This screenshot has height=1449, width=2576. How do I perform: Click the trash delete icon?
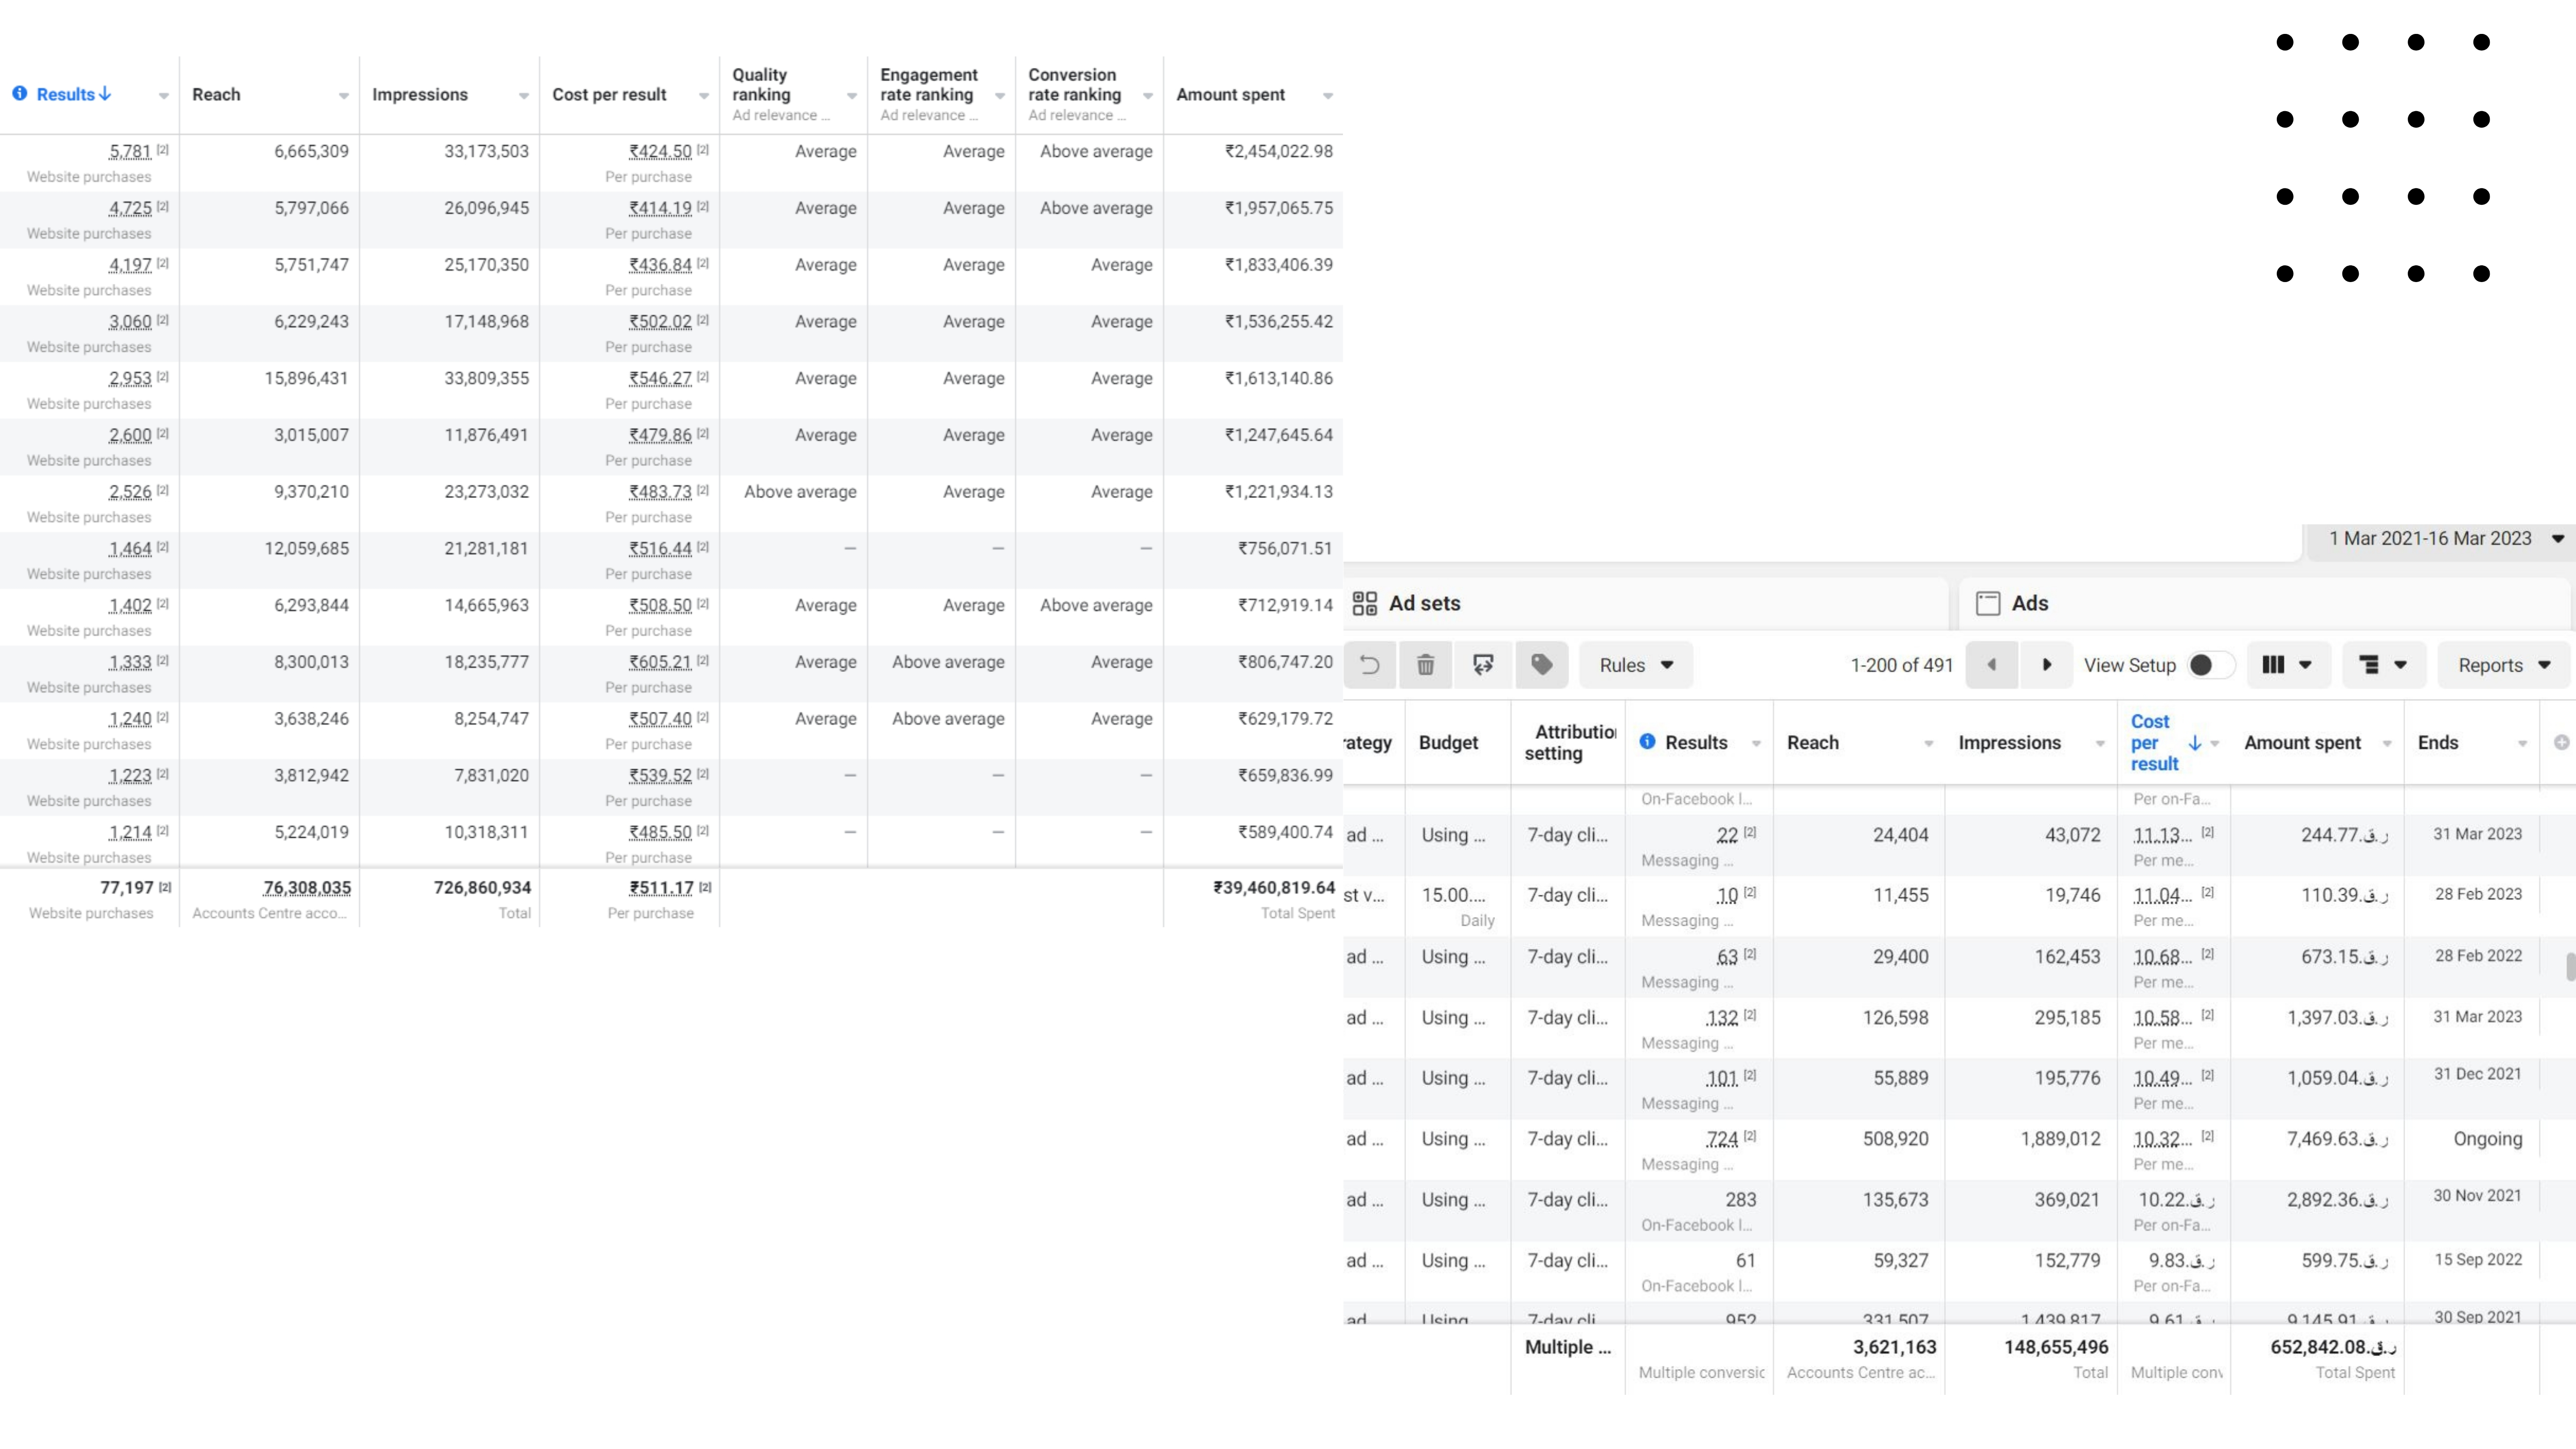point(1425,665)
